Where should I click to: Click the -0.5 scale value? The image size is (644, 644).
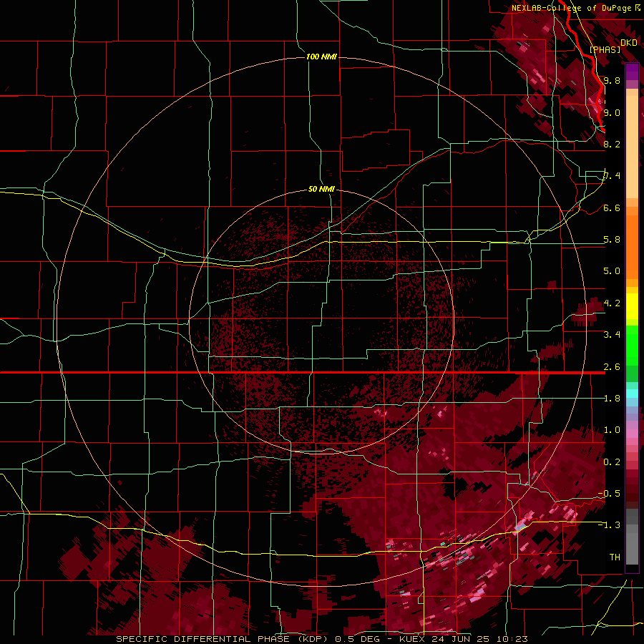[x=609, y=494]
